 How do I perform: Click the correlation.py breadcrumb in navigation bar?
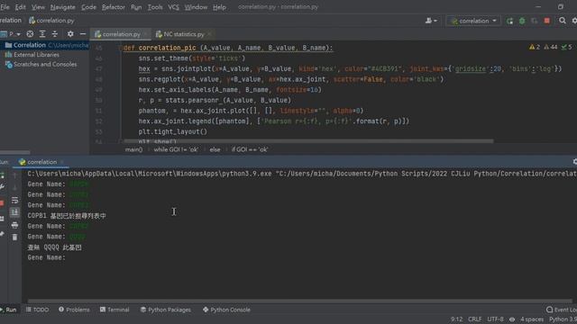(x=52, y=21)
